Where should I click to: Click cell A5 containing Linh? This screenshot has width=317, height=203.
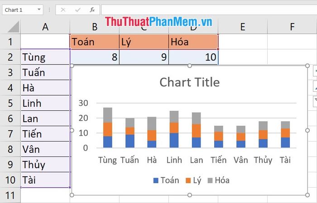pos(45,103)
